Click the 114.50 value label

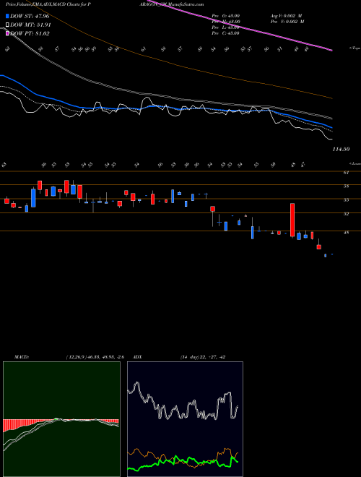click(x=341, y=149)
